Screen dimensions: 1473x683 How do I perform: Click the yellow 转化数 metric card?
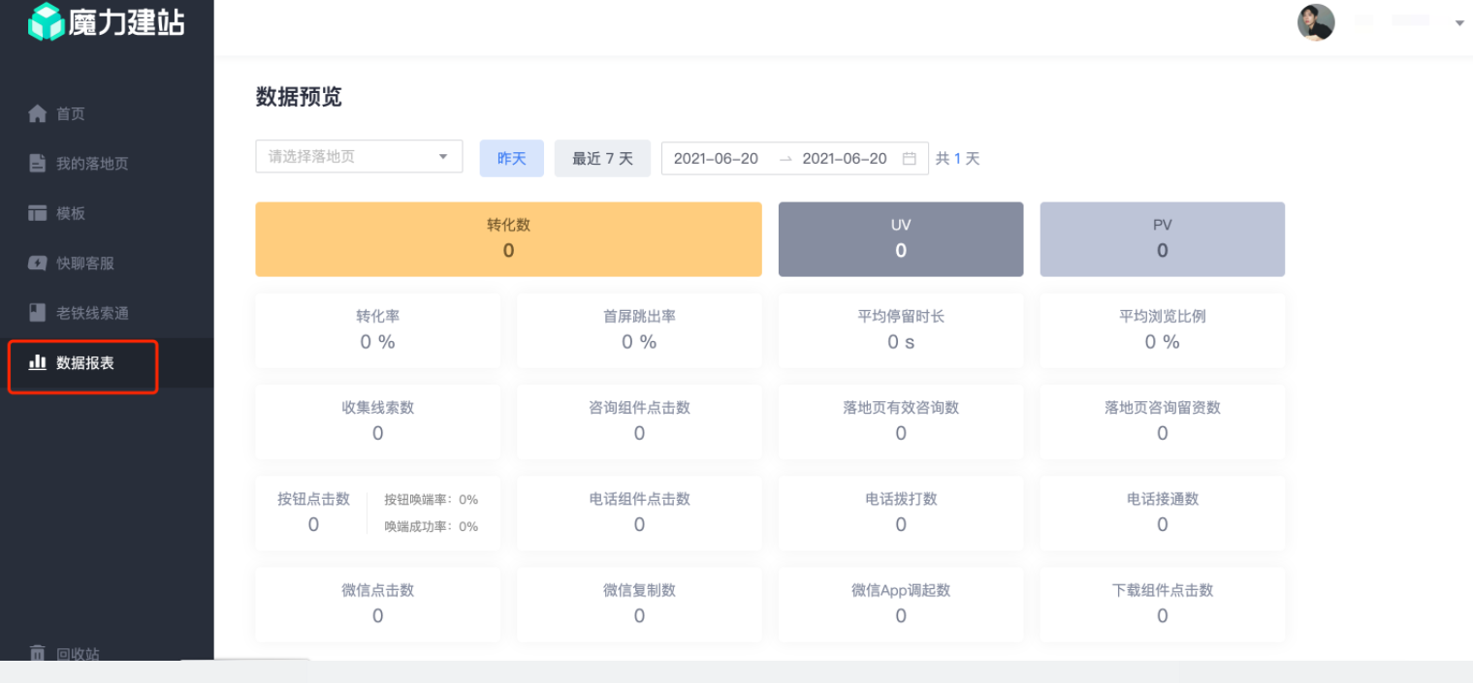[508, 238]
